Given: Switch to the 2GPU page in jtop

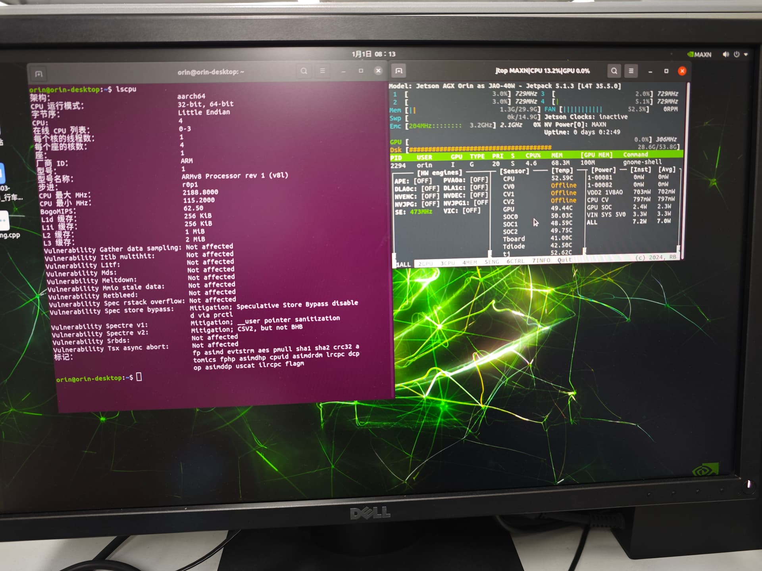Looking at the screenshot, I should (x=425, y=264).
